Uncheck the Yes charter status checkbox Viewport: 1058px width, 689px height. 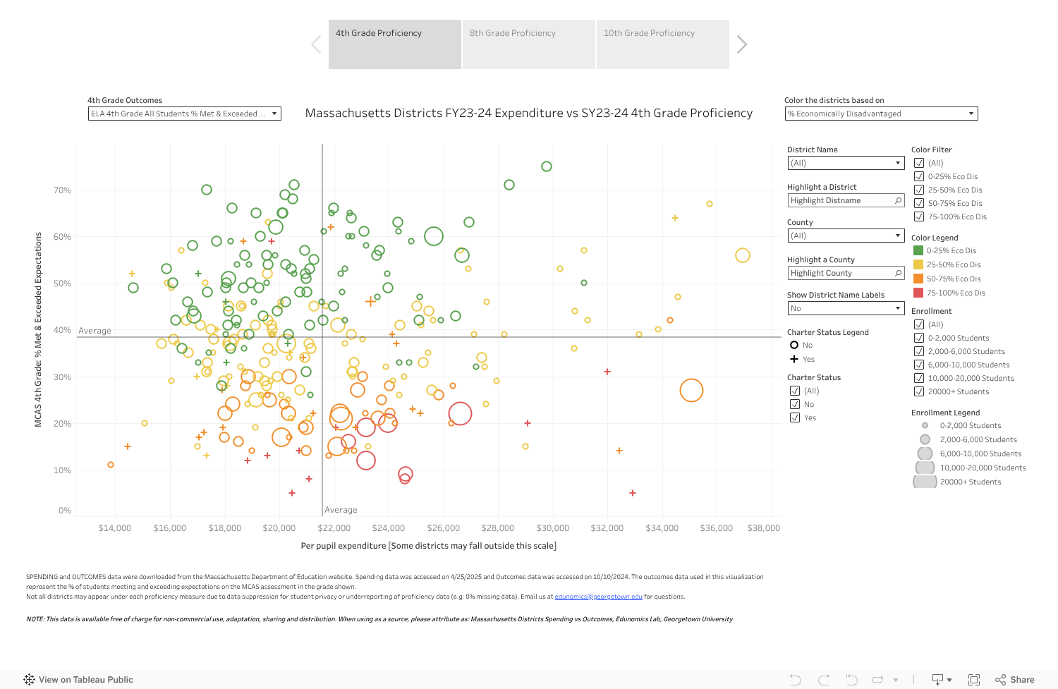tap(795, 417)
